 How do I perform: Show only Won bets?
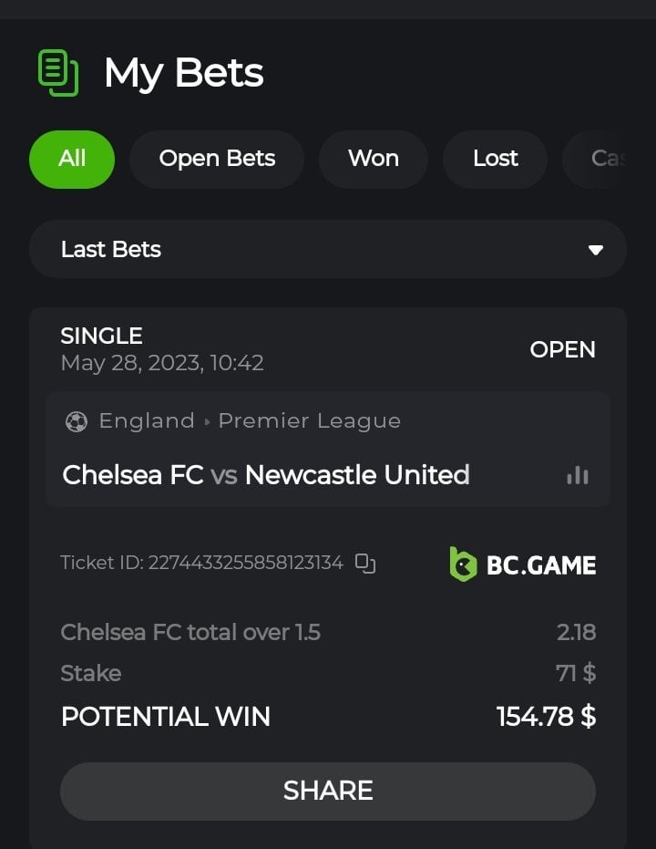[374, 159]
